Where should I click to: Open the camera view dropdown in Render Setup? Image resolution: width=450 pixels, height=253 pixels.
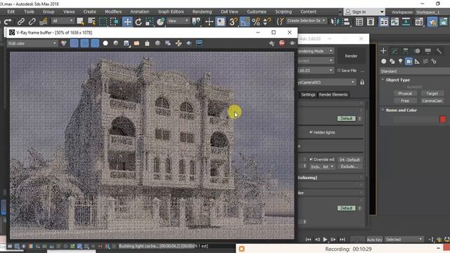point(326,82)
